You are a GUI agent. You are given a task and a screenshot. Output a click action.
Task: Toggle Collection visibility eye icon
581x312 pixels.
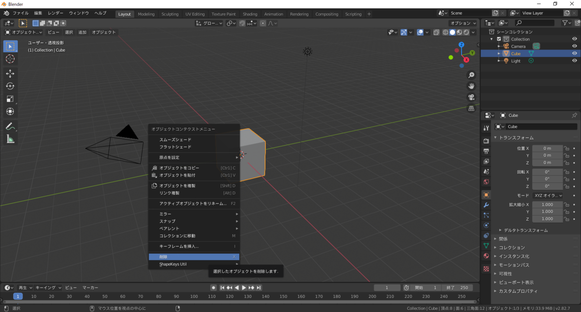tap(574, 39)
